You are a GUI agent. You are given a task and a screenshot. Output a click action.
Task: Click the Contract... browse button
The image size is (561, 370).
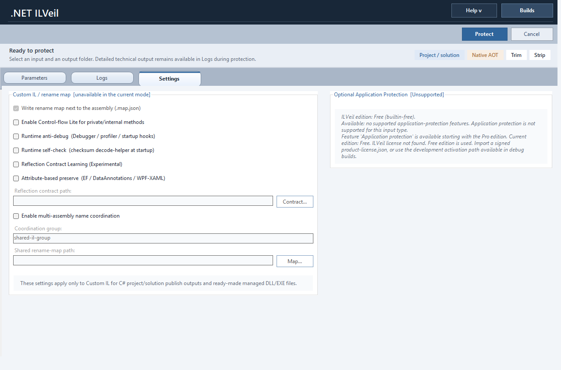295,201
